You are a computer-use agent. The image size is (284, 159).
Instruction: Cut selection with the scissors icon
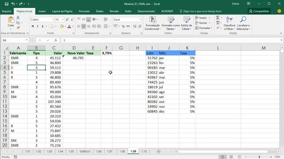(x=18, y=18)
